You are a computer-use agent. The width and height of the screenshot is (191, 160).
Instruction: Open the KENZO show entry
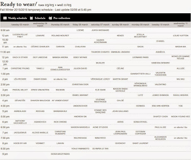pos(120,36)
